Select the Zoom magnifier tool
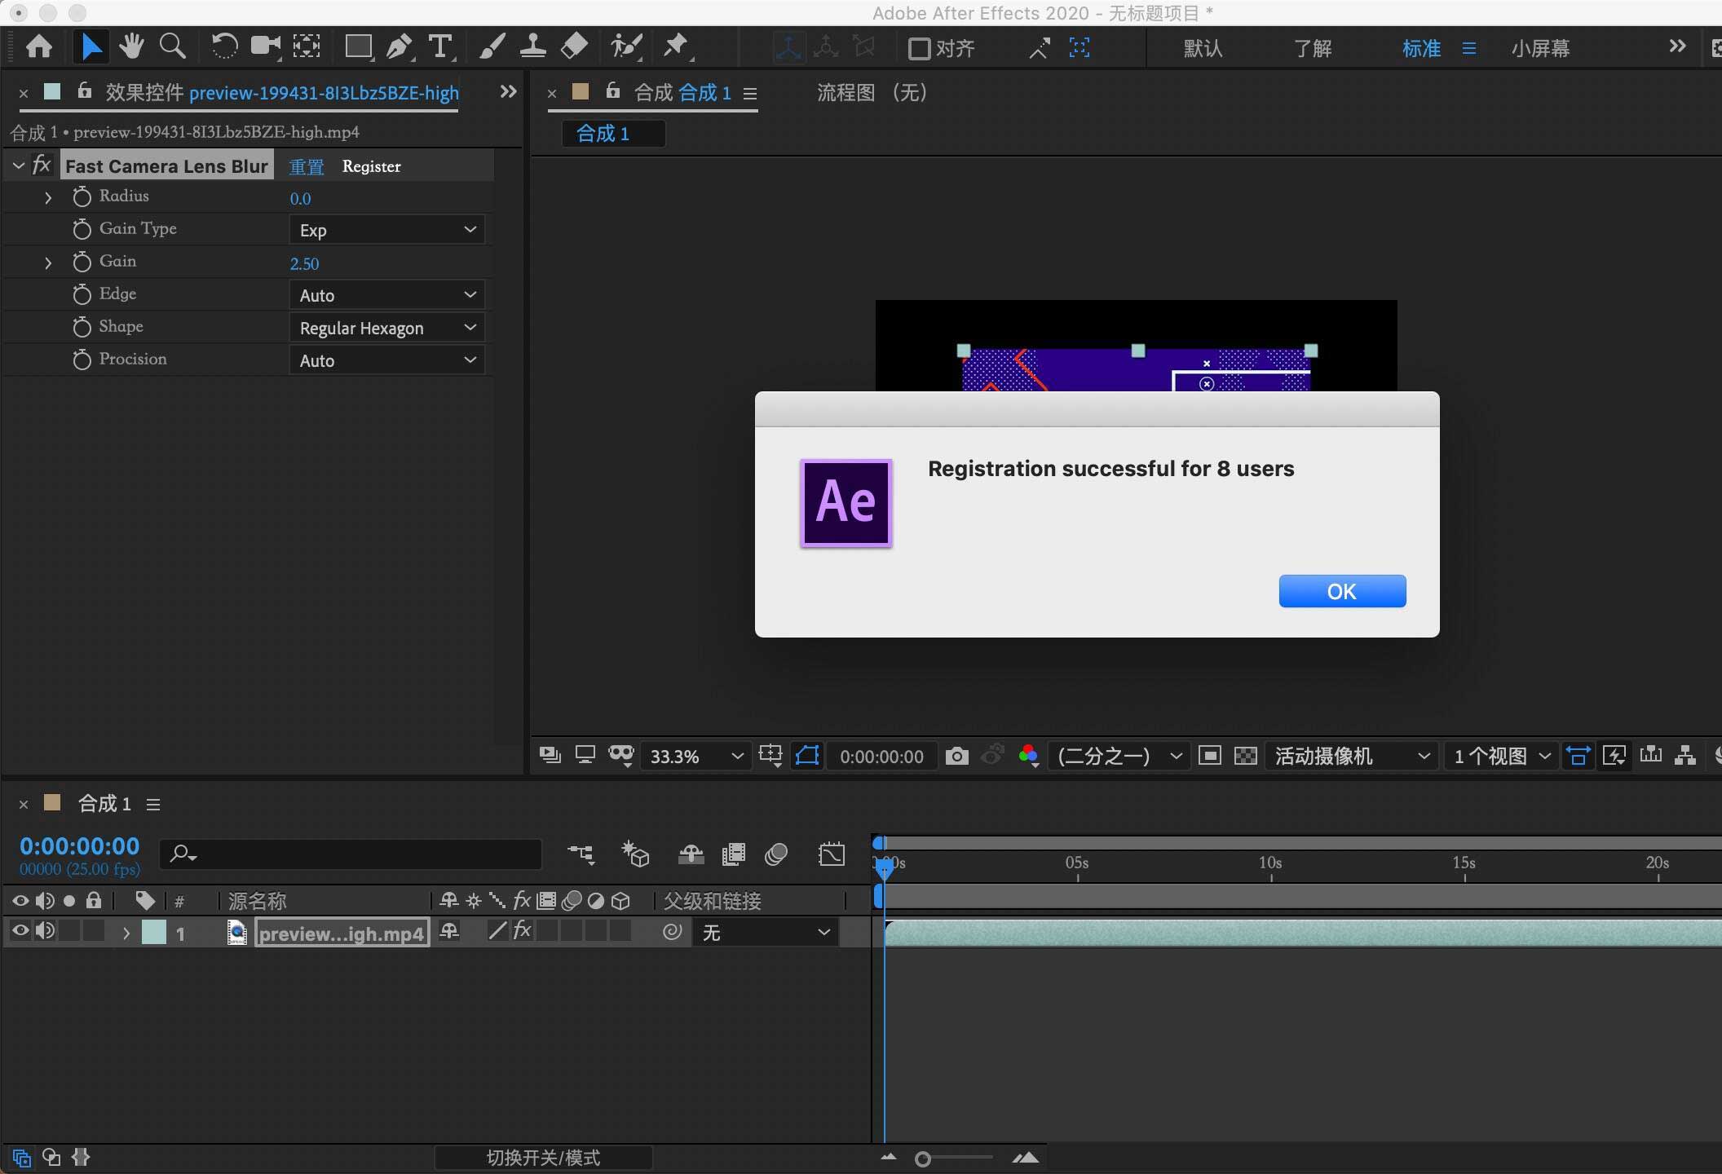1722x1174 pixels. click(x=172, y=46)
